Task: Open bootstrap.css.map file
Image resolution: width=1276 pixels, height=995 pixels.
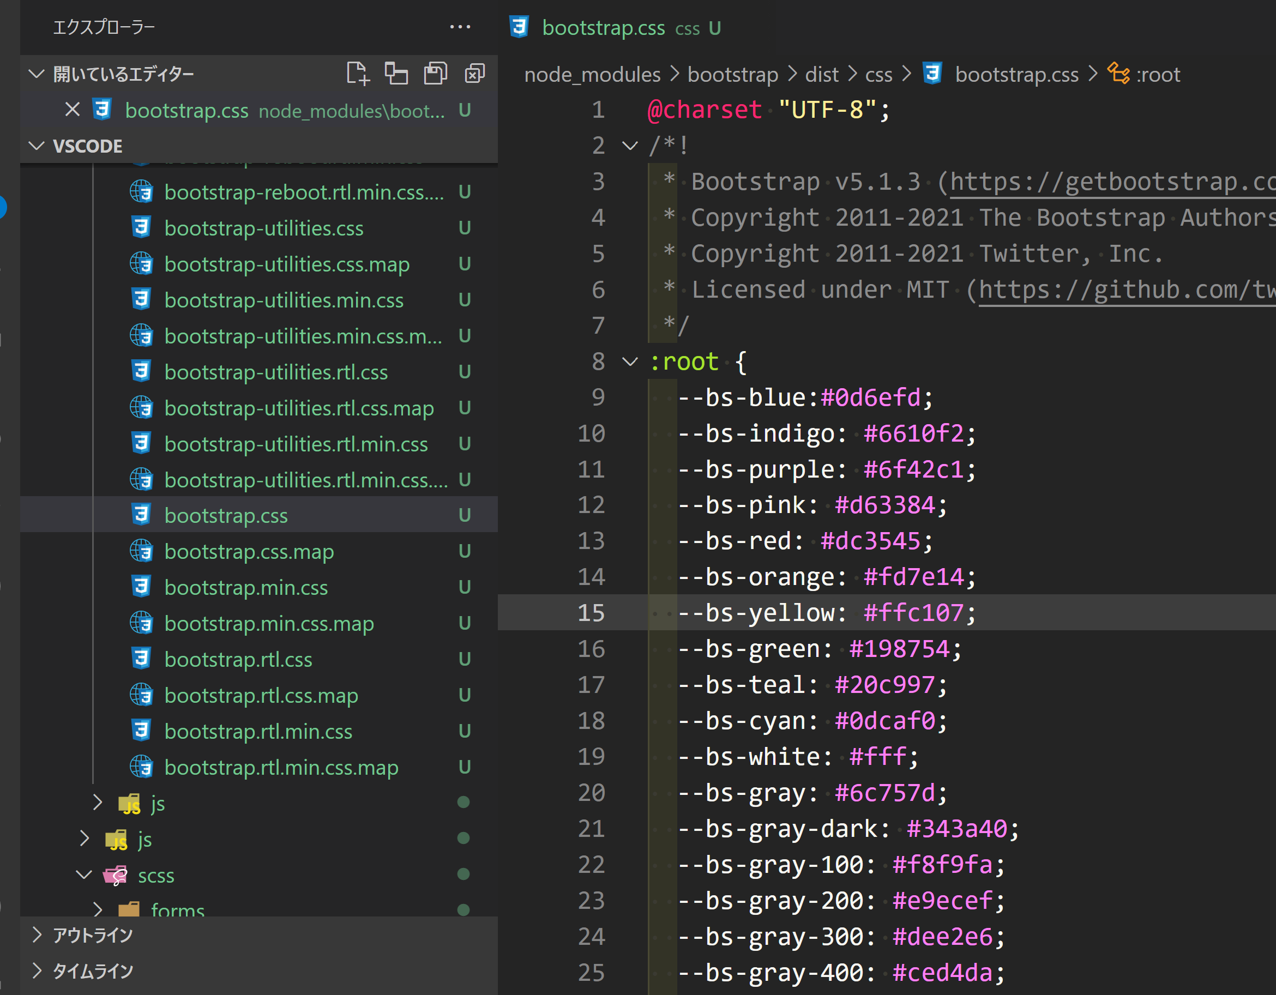Action: click(250, 551)
